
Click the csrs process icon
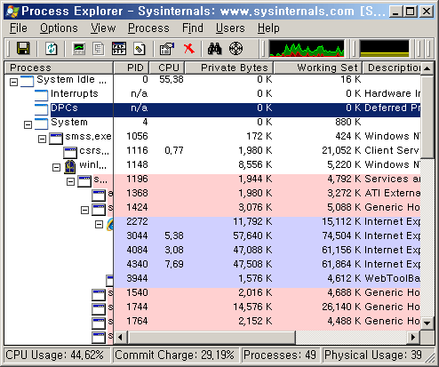70,152
